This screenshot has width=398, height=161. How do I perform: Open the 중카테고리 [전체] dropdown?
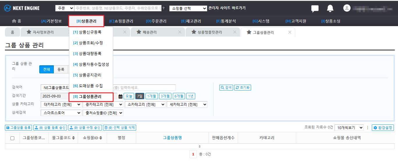click(103, 104)
